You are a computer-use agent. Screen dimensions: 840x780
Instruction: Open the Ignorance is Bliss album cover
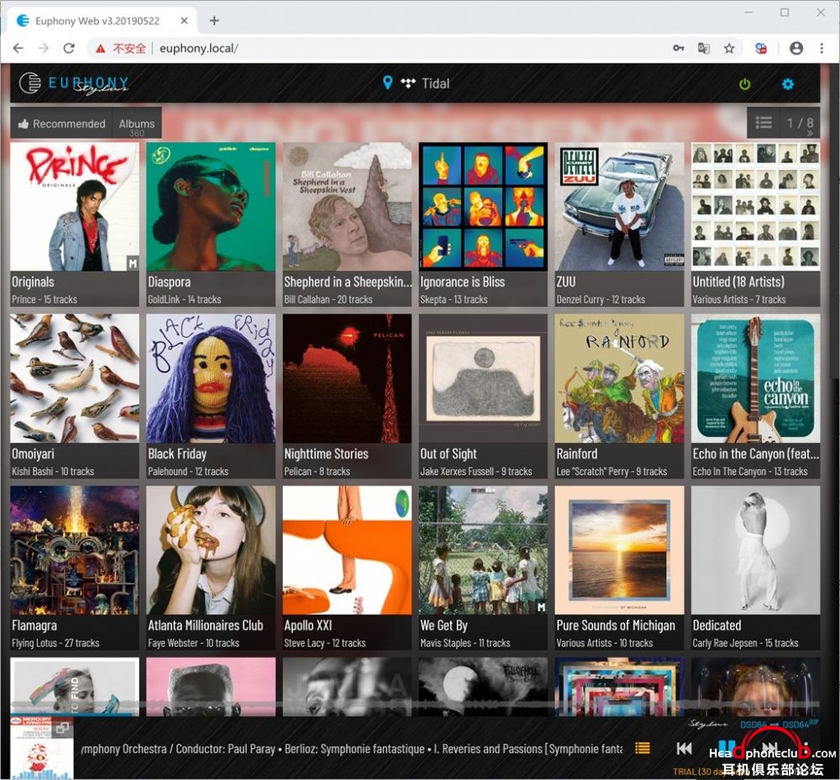tap(483, 207)
